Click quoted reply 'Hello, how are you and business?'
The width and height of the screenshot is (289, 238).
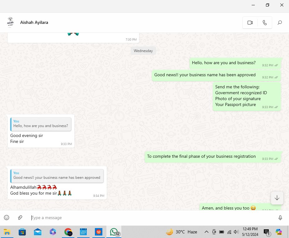[41, 124]
